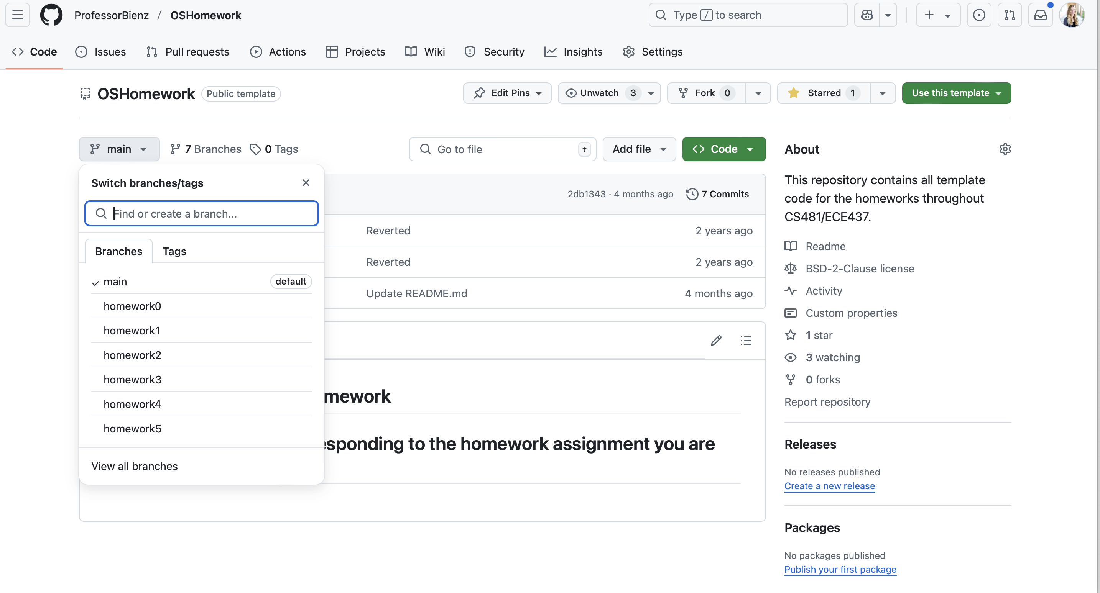Open the hamburger navigation menu
Image resolution: width=1100 pixels, height=593 pixels.
click(18, 15)
